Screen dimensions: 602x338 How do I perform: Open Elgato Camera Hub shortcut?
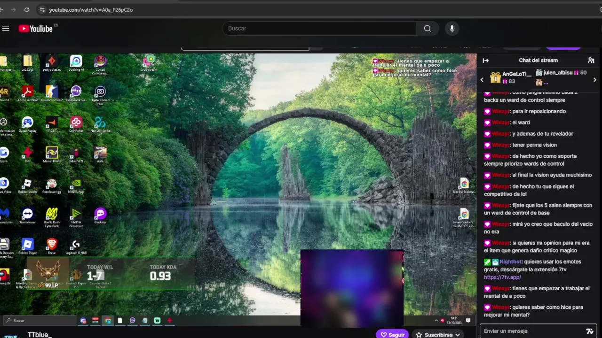coord(100,95)
